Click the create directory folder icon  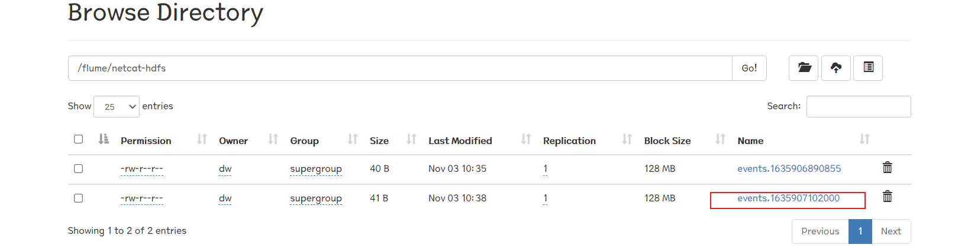pyautogui.click(x=804, y=68)
